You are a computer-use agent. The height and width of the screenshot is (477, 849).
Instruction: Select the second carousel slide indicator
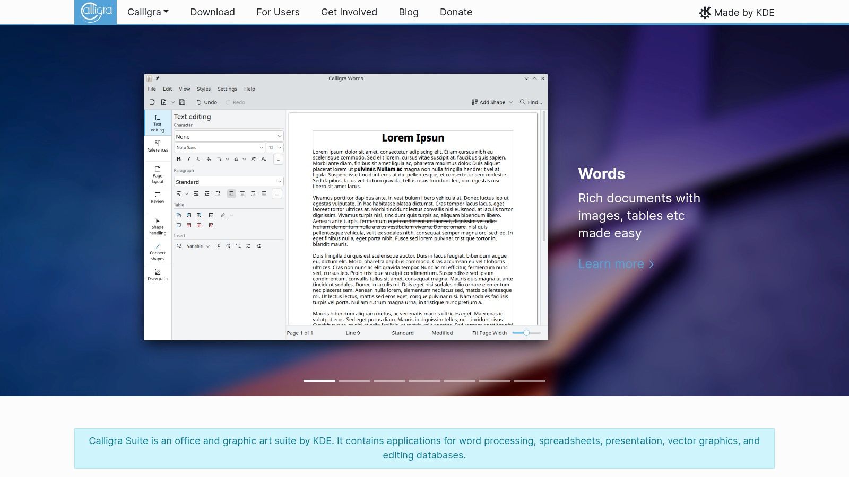pos(354,381)
